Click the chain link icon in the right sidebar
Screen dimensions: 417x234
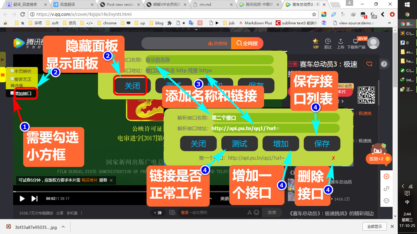pos(386,189)
